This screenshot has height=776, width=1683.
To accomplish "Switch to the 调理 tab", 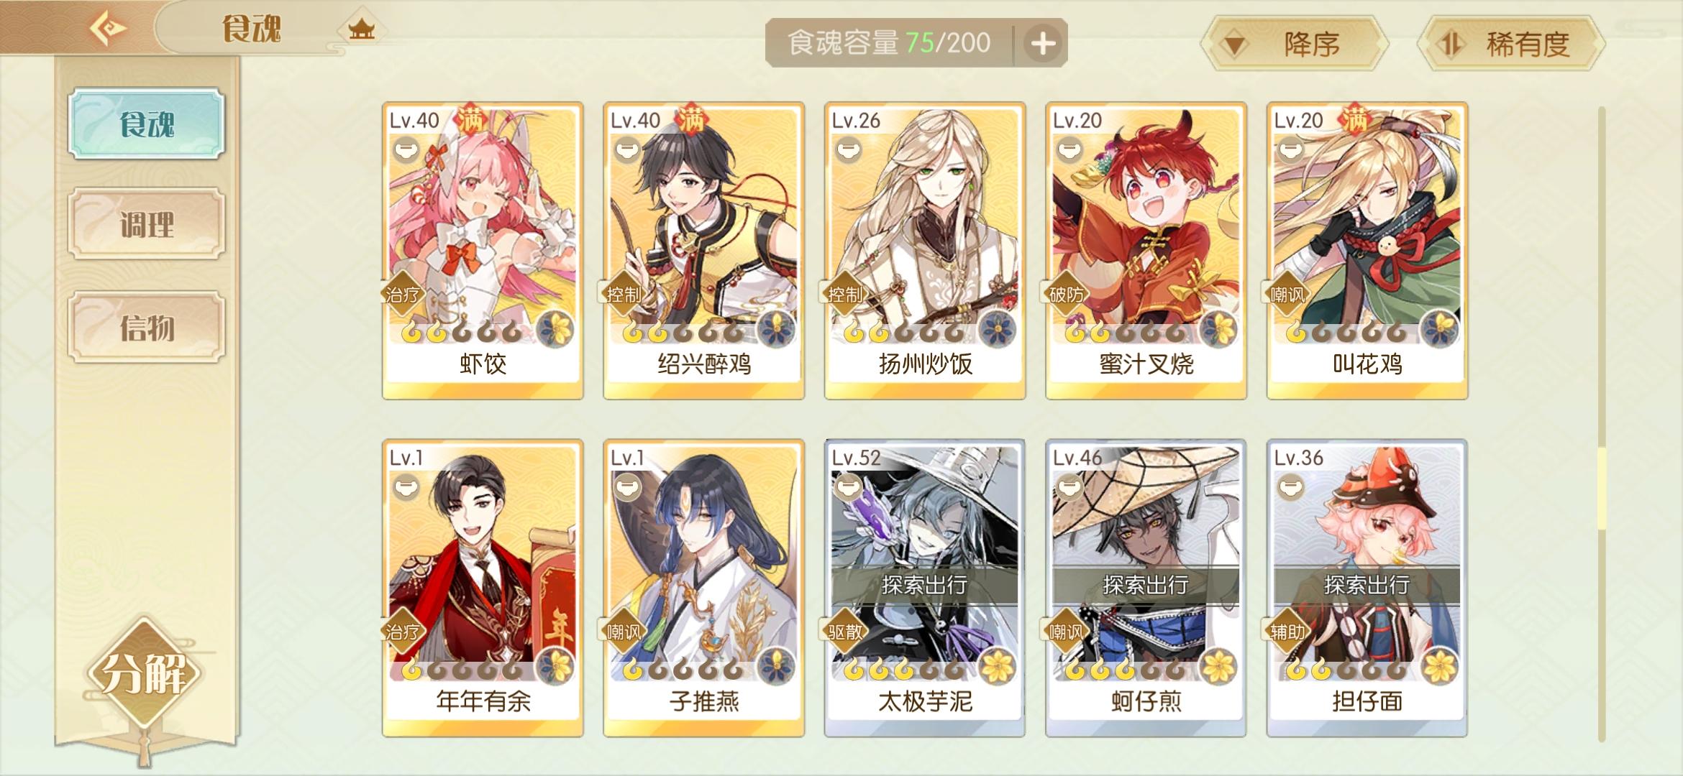I will [x=147, y=225].
